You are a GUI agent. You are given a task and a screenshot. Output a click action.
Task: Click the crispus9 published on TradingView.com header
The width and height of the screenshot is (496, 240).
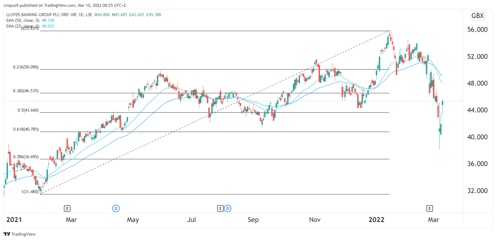click(x=64, y=5)
